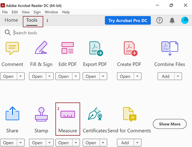Select the Comment tool icon
This screenshot has width=192, height=147.
point(12,48)
